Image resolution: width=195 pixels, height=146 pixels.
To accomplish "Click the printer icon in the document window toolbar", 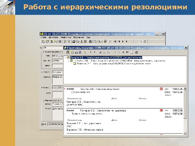I will coord(74,41).
